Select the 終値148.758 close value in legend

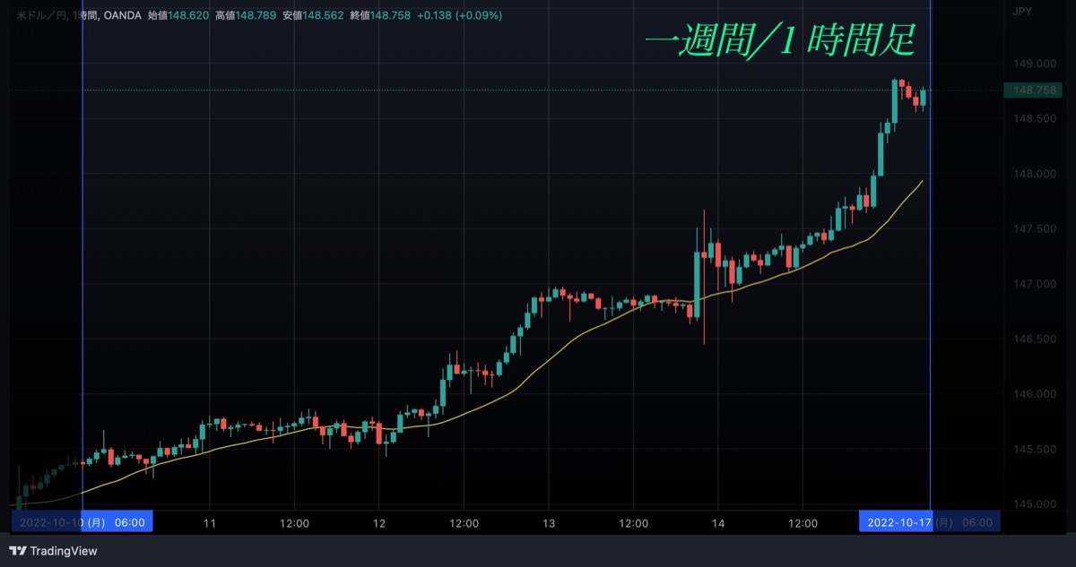381,15
